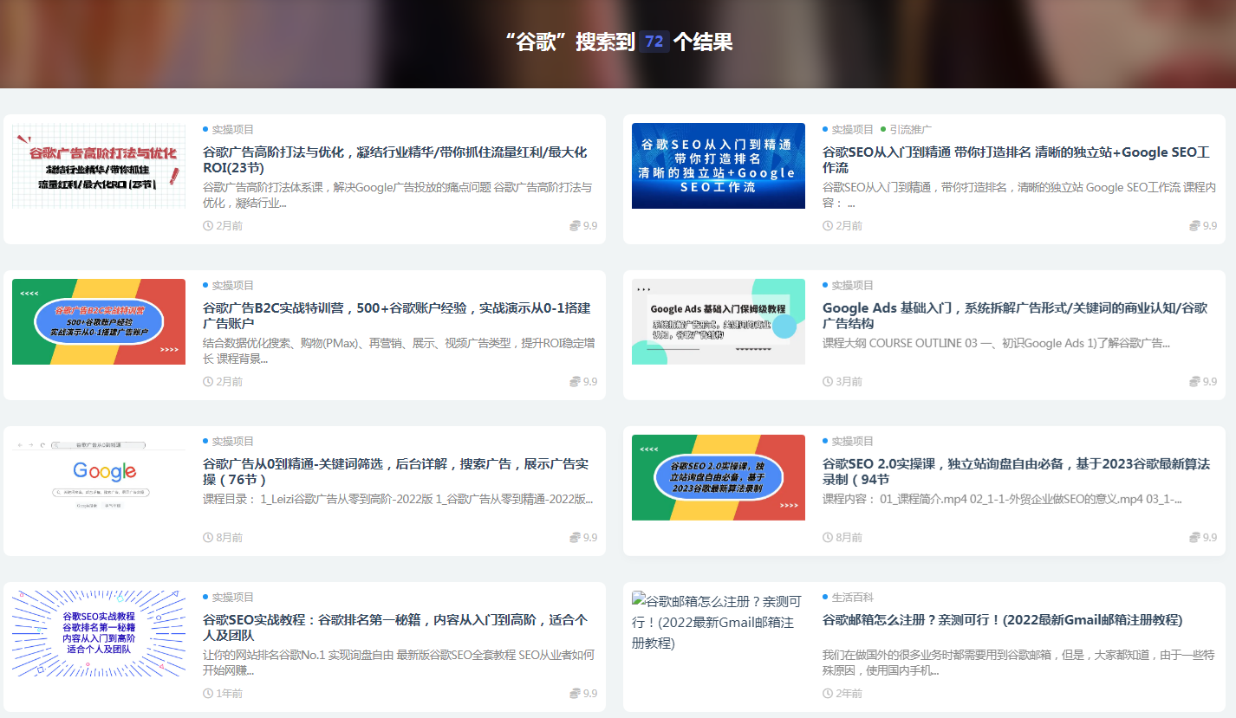Click the coin icon on 谷歌SEO实战教程 card
Screen dimensions: 1236x718
pyautogui.click(x=575, y=694)
